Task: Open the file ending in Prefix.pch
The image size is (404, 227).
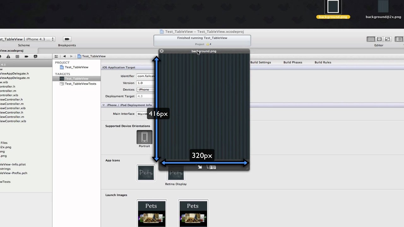Action: pyautogui.click(x=14, y=173)
